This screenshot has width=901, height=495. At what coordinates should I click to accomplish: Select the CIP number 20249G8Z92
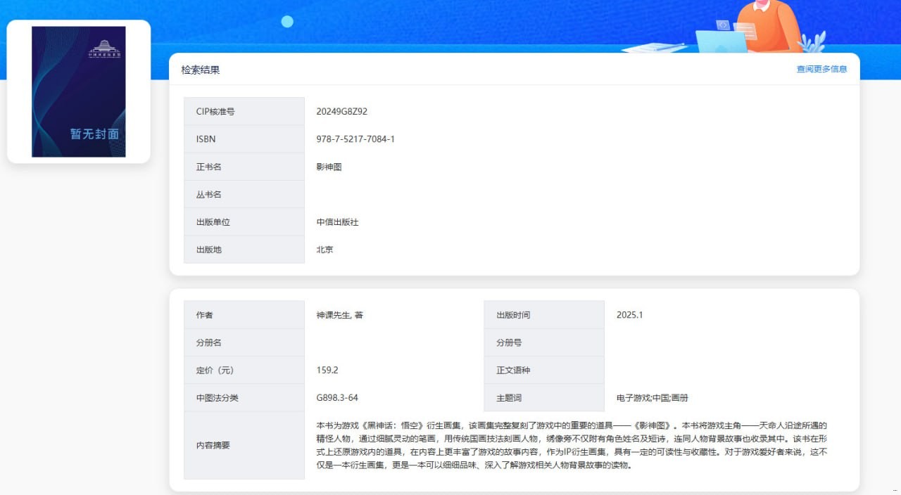(x=342, y=112)
